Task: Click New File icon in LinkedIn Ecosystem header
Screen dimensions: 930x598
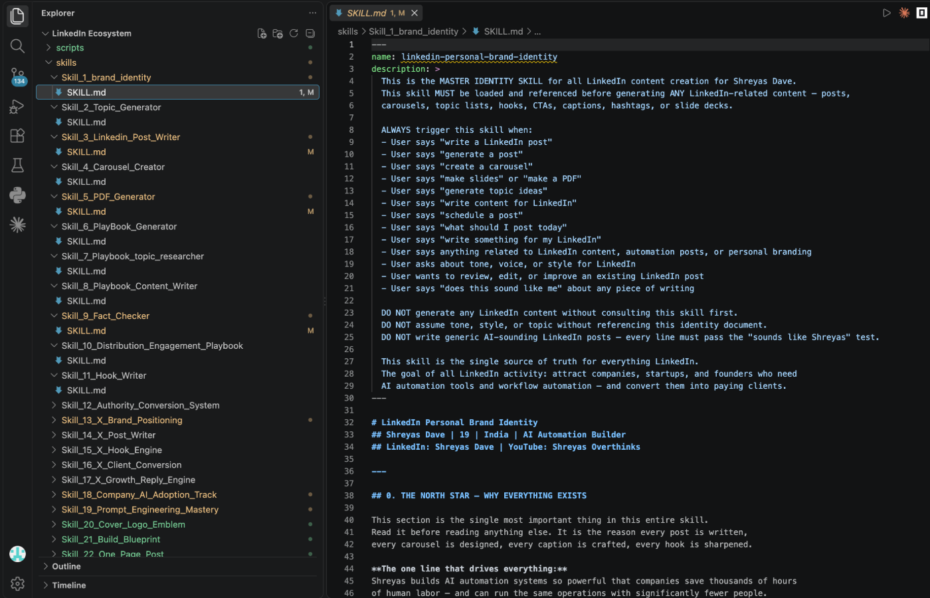Action: point(262,33)
